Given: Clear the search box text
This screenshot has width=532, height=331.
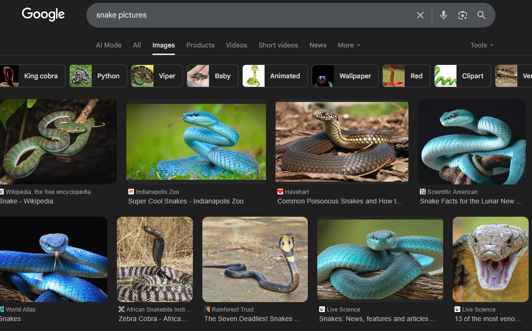Looking at the screenshot, I should [420, 15].
